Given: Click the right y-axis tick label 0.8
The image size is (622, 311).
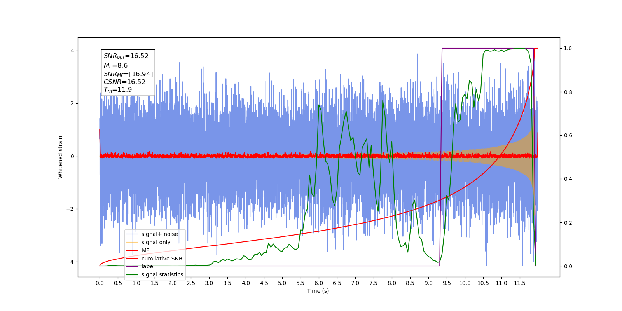Looking at the screenshot, I should [x=568, y=92].
